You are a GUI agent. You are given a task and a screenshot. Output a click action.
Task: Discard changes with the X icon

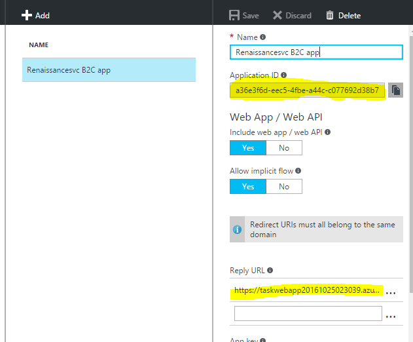[x=278, y=15]
